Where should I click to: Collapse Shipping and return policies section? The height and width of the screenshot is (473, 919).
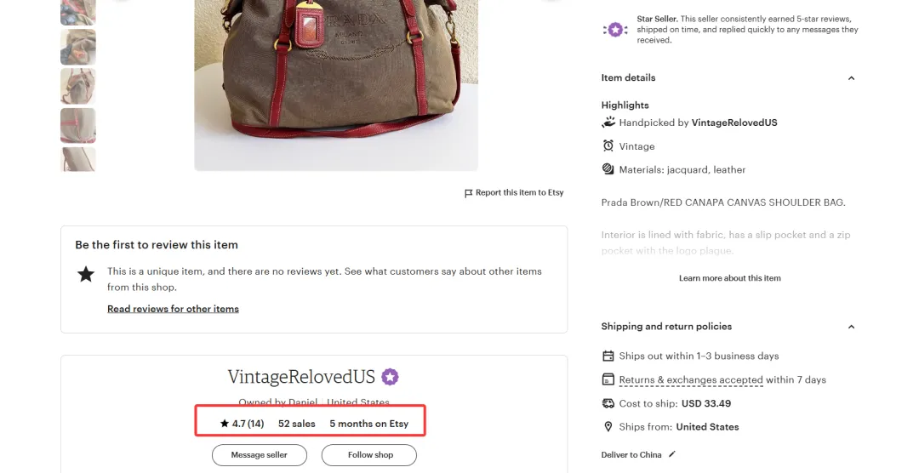pos(851,327)
